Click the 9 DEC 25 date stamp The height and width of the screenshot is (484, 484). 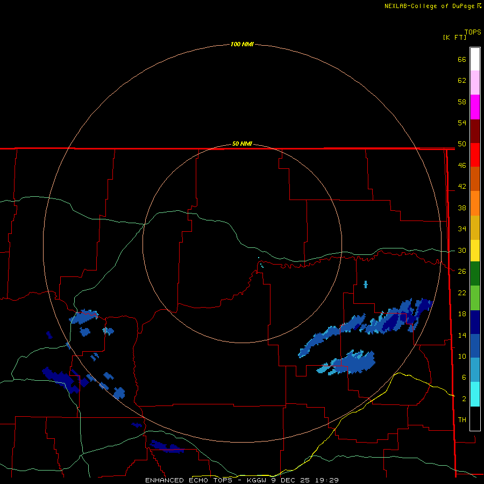[290, 480]
